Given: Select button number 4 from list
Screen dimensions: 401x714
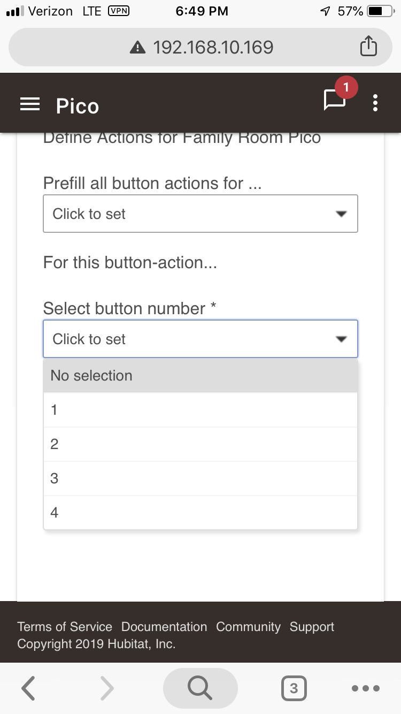Looking at the screenshot, I should point(200,513).
